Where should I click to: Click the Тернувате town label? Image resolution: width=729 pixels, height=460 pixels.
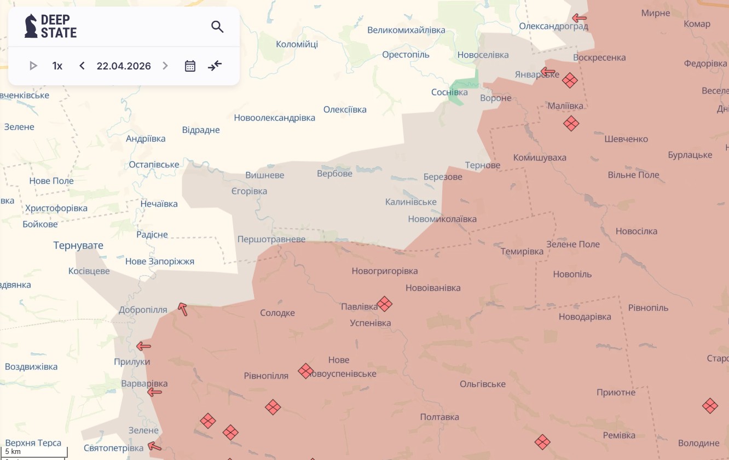78,246
